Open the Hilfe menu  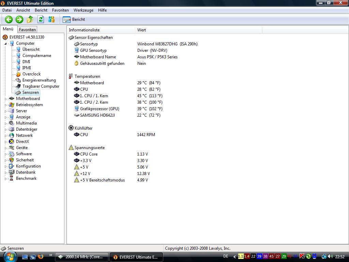[102, 10]
